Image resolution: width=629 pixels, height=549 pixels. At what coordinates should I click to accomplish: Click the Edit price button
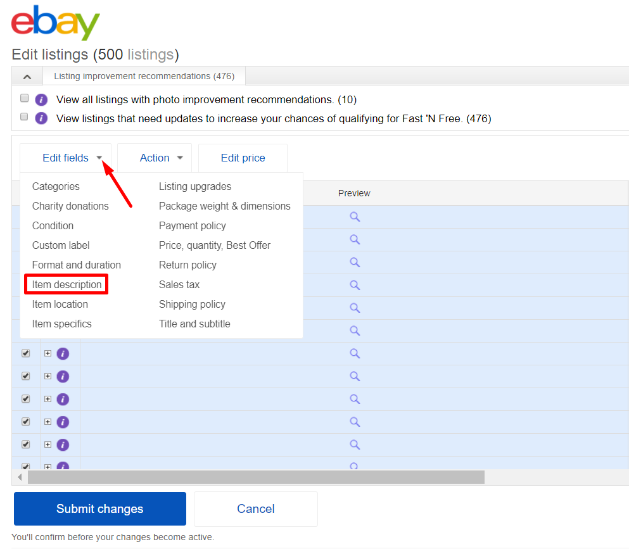(x=243, y=158)
